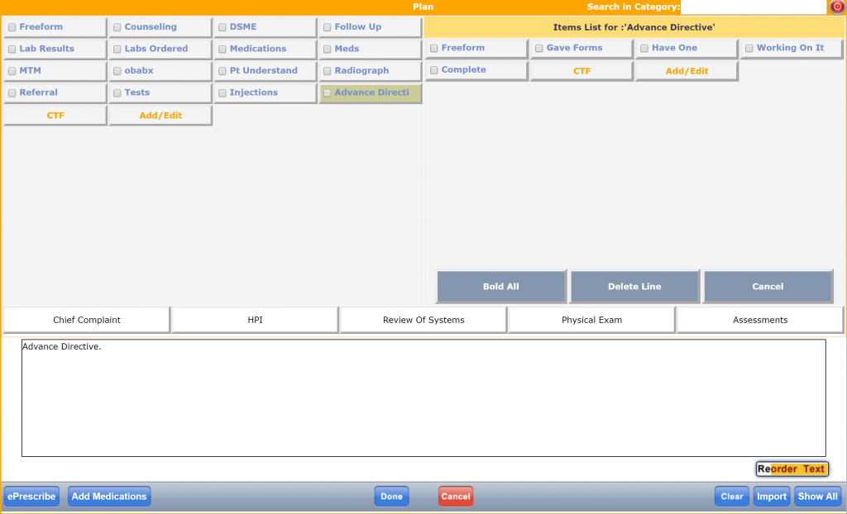This screenshot has height=514, width=847.
Task: Click inside the Advance Directive text area
Action: 423,398
